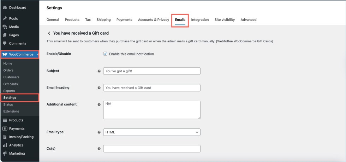Image resolution: width=346 pixels, height=162 pixels.
Task: Go back using the left chevron
Action: [49, 33]
